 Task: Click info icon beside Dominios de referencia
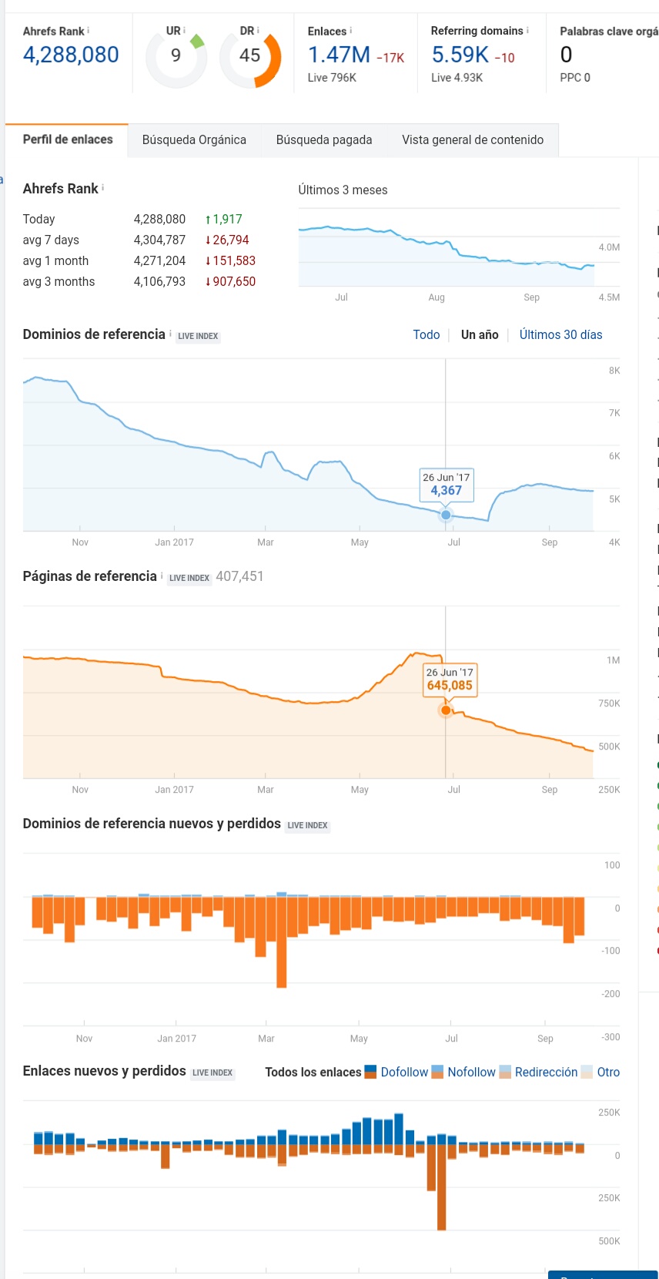tap(170, 334)
